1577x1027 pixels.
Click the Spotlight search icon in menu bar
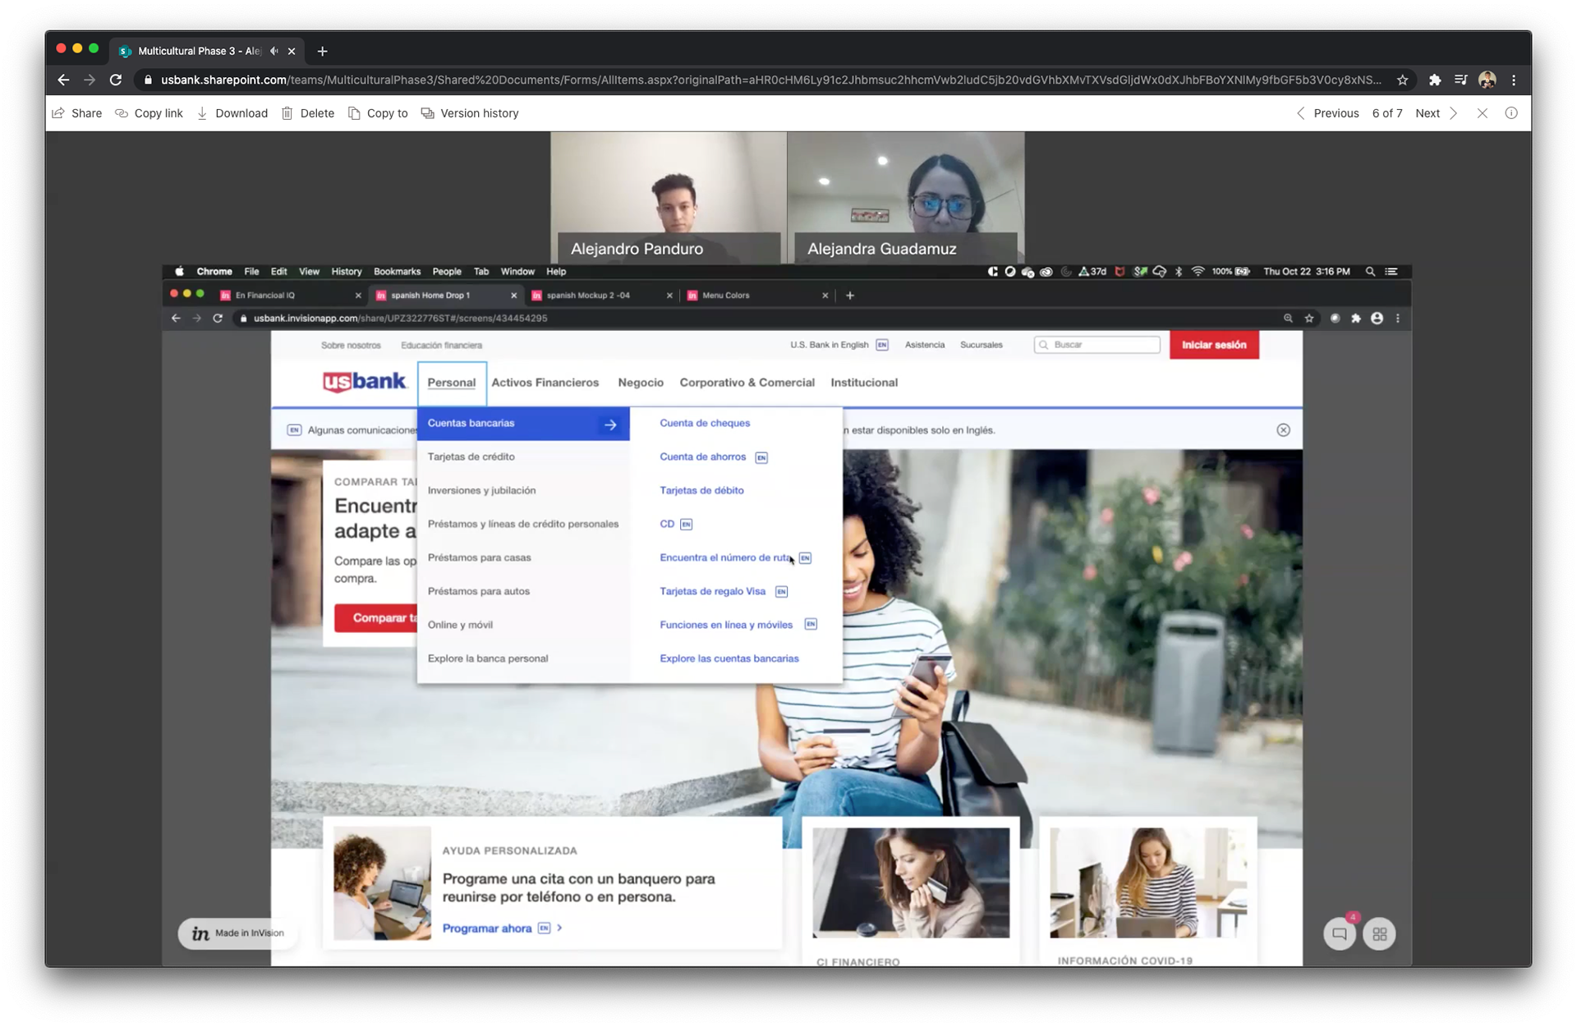tap(1370, 272)
